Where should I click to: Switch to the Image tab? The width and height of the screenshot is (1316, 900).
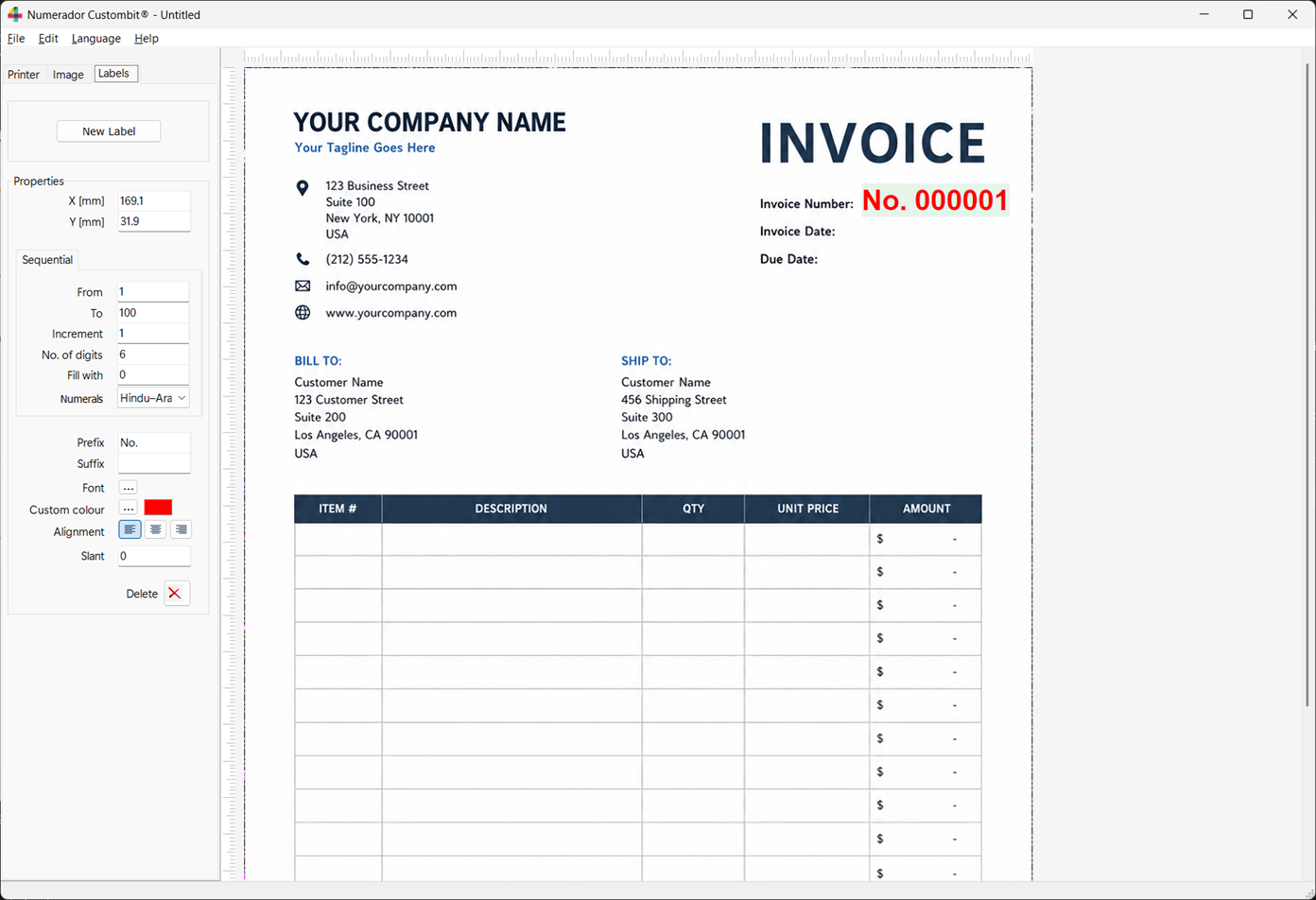tap(68, 75)
